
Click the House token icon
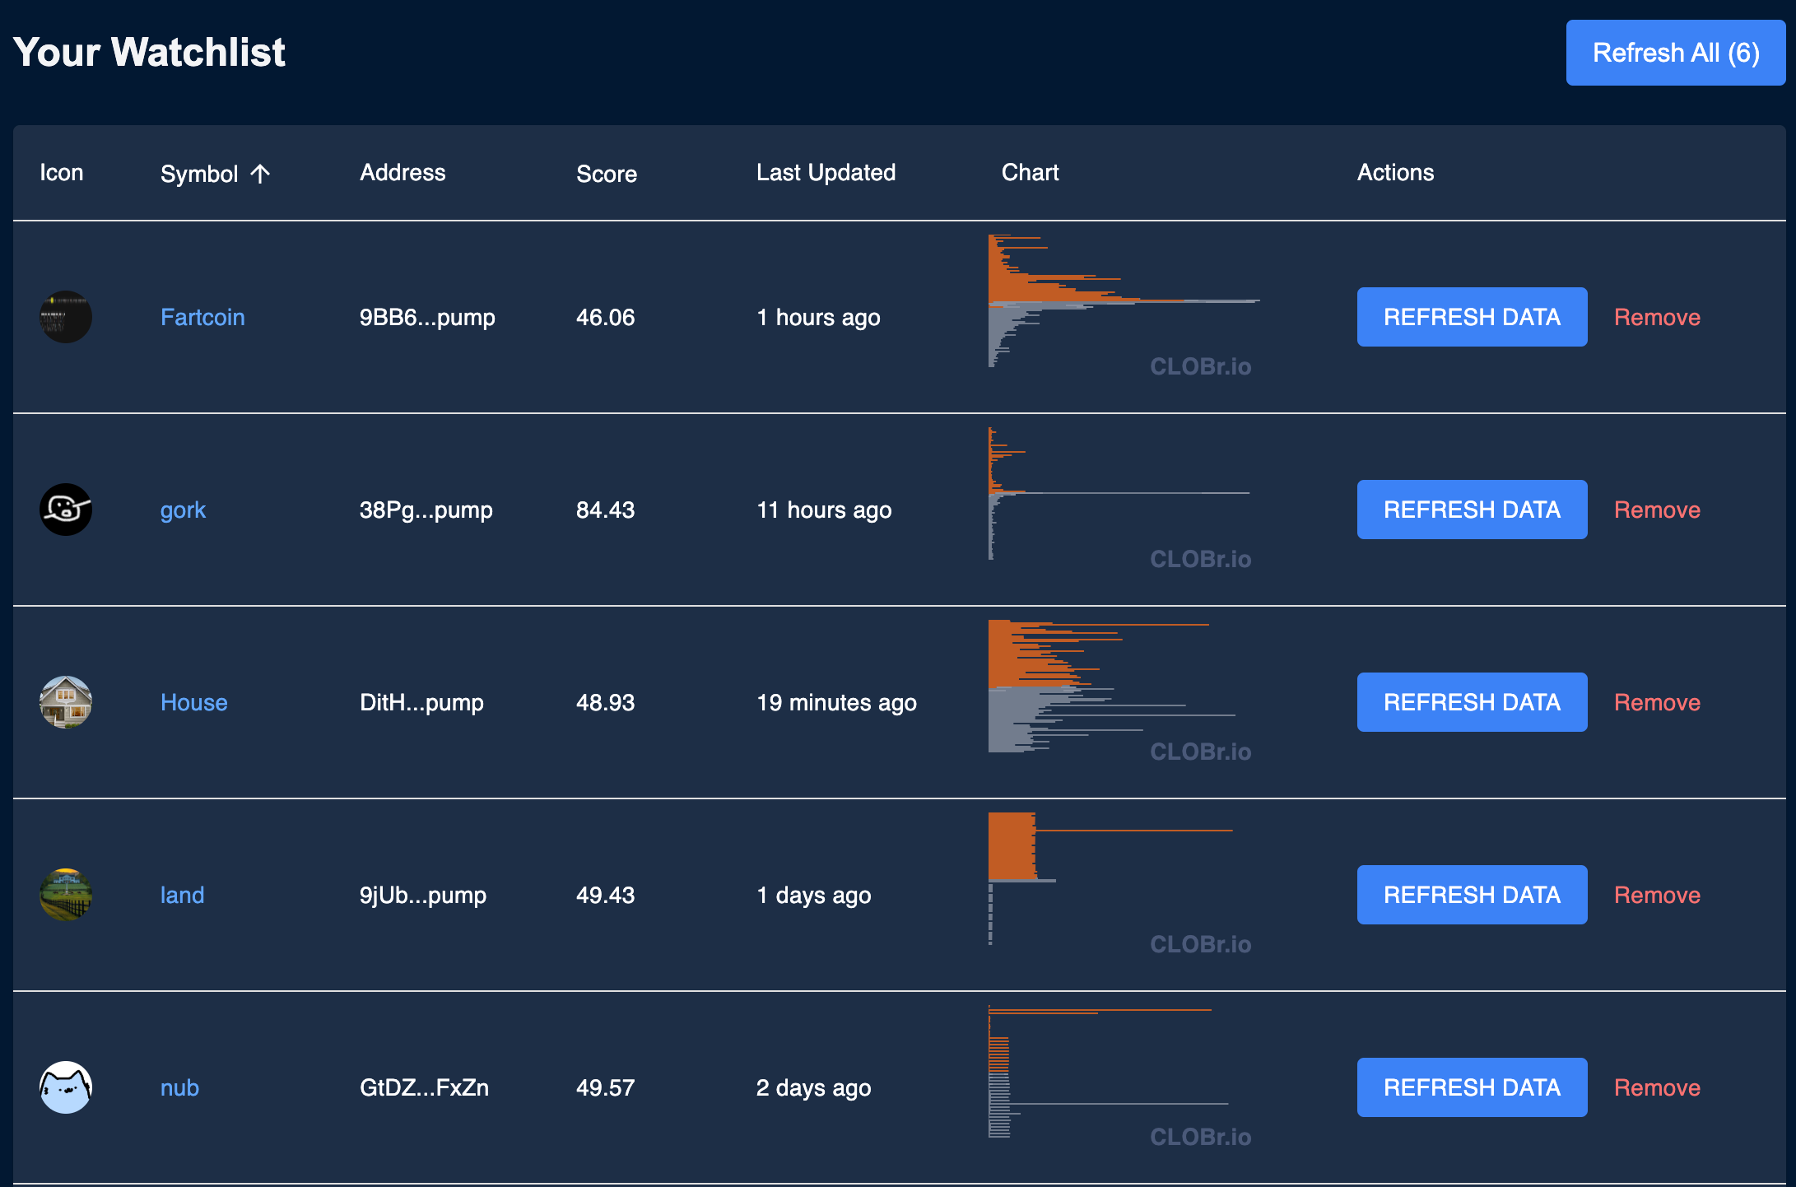pos(66,702)
